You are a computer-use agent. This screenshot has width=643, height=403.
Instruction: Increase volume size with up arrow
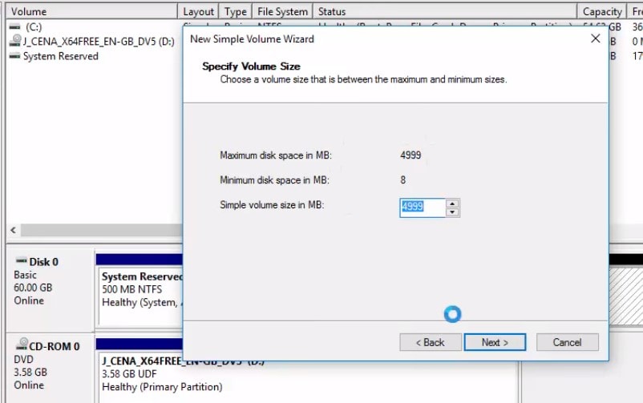pyautogui.click(x=453, y=204)
